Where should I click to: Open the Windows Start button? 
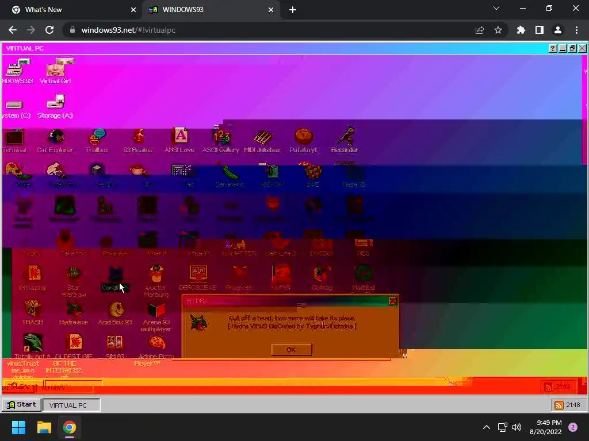click(x=18, y=427)
